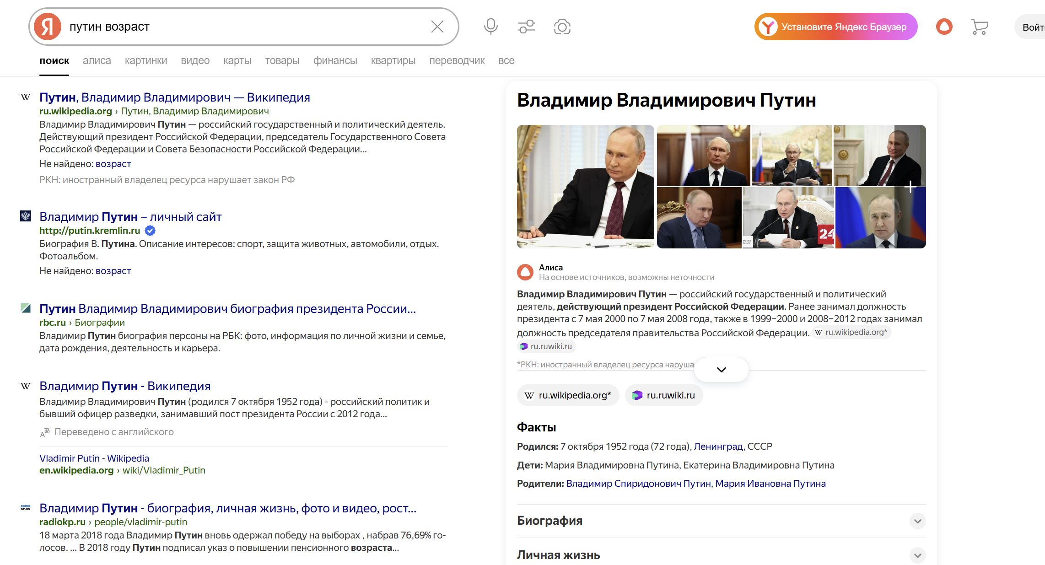
Task: Open image search camera icon
Action: click(562, 27)
